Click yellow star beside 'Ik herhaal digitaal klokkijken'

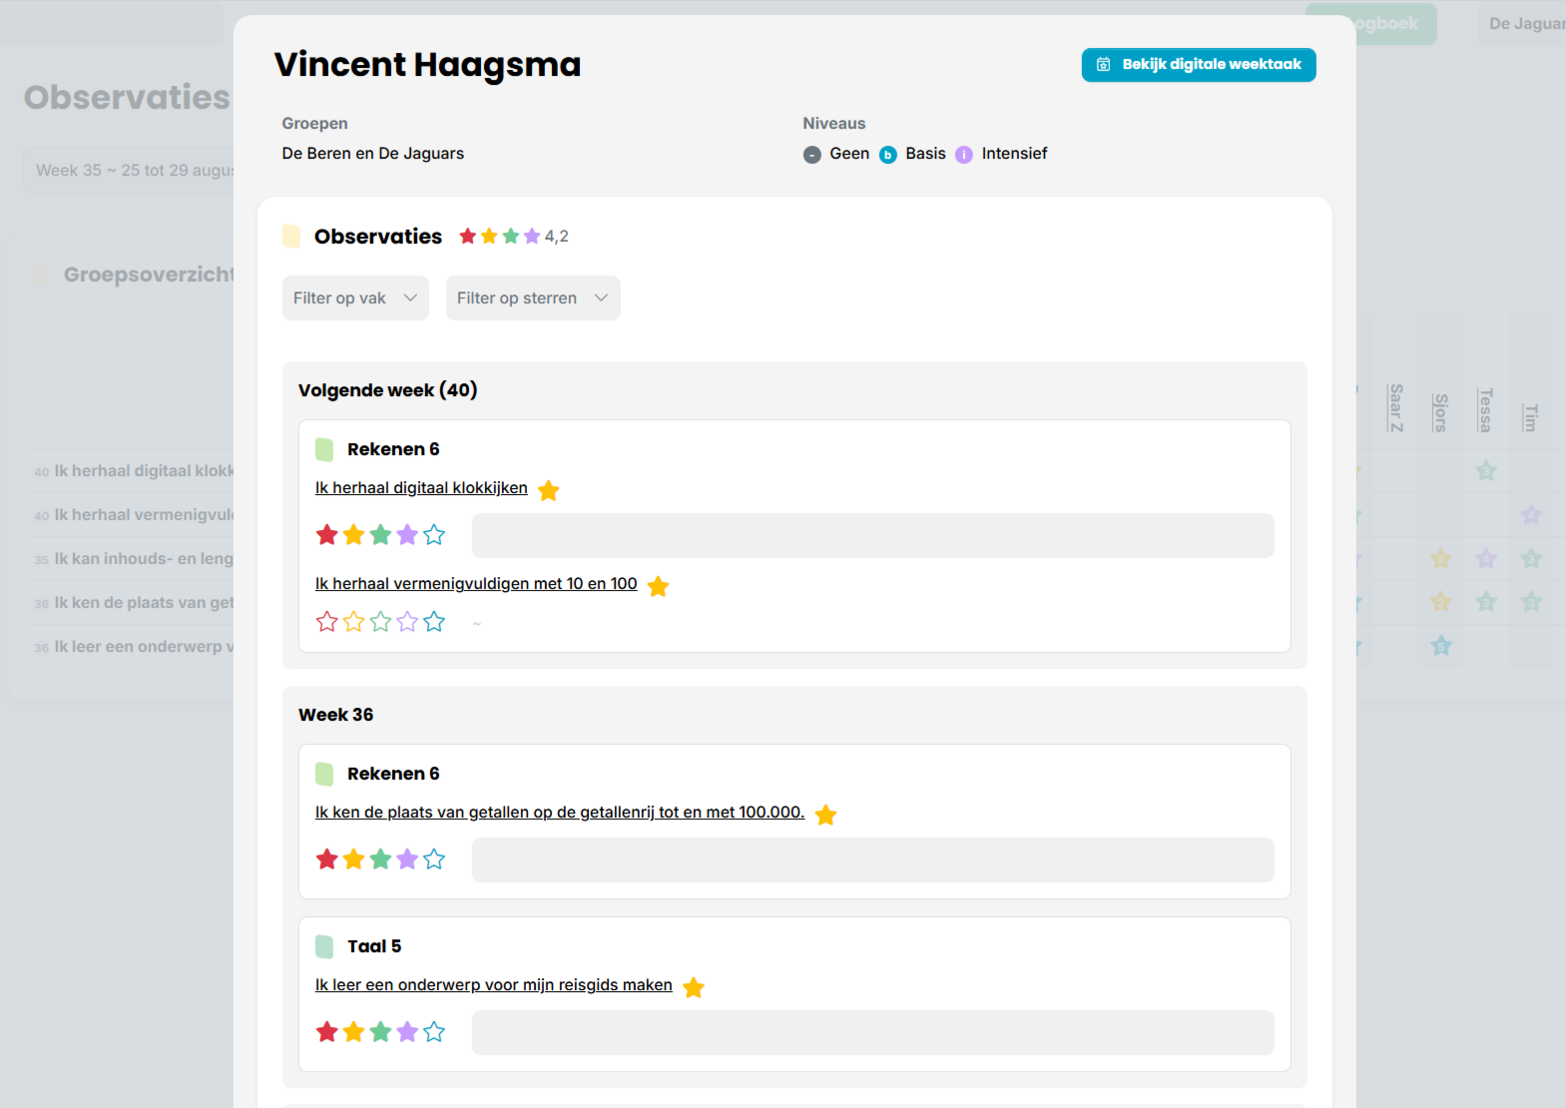548,490
